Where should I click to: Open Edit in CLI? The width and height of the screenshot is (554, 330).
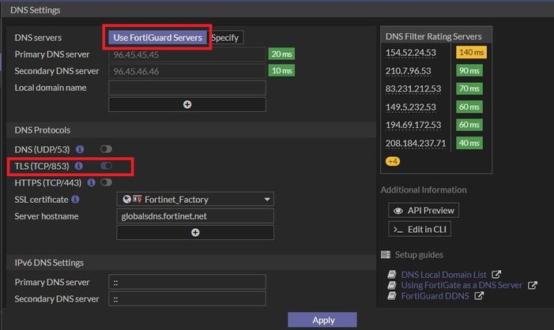click(420, 230)
